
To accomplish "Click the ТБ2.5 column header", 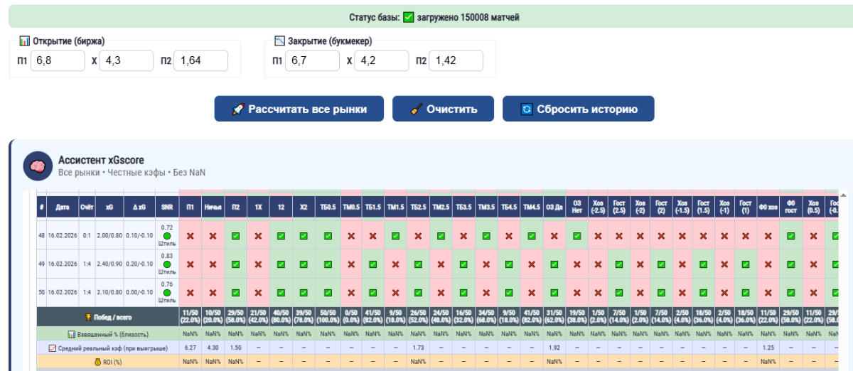I will coord(418,207).
